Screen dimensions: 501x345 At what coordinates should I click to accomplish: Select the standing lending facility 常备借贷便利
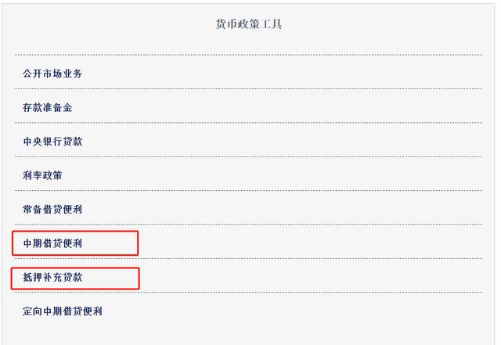click(52, 210)
